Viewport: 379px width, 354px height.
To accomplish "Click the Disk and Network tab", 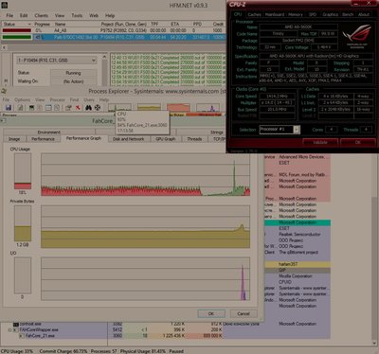I will (x=128, y=139).
